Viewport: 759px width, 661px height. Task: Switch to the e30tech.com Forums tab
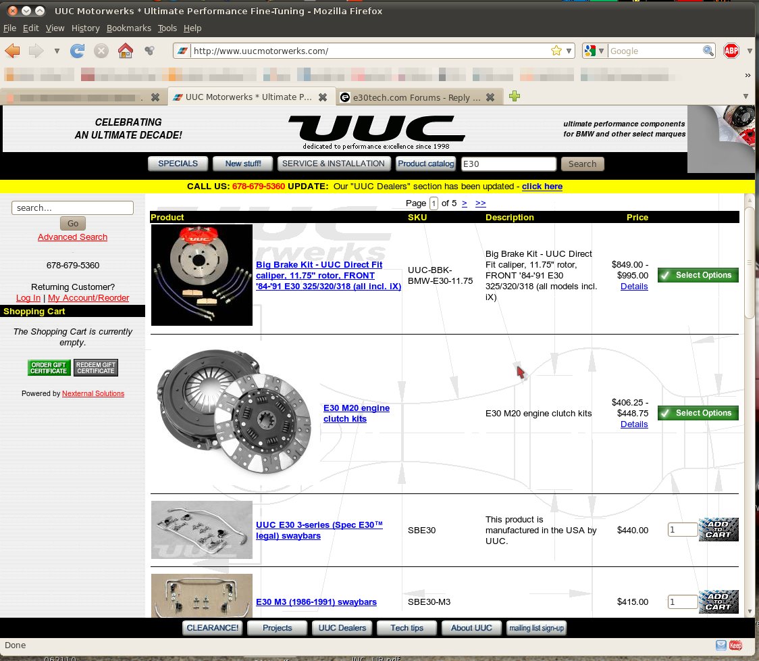(x=419, y=97)
